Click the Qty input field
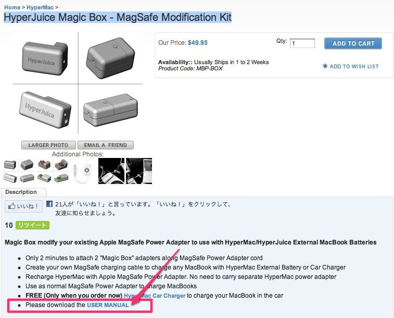Screen dimensions: 394x318 coord(302,43)
